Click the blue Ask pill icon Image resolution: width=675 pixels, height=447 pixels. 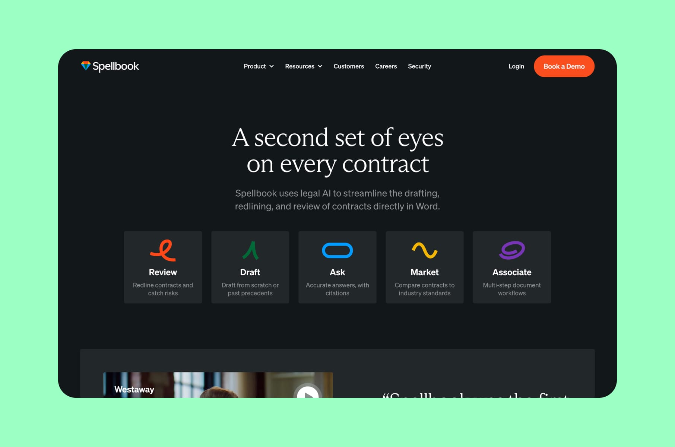(337, 250)
